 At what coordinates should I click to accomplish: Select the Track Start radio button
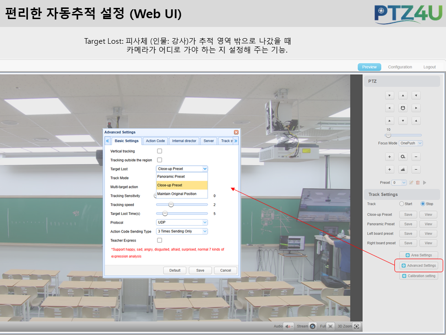pos(401,204)
